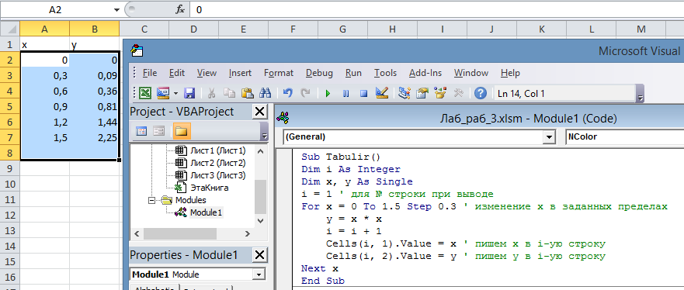
Task: Click the Redo icon
Action: coord(305,93)
